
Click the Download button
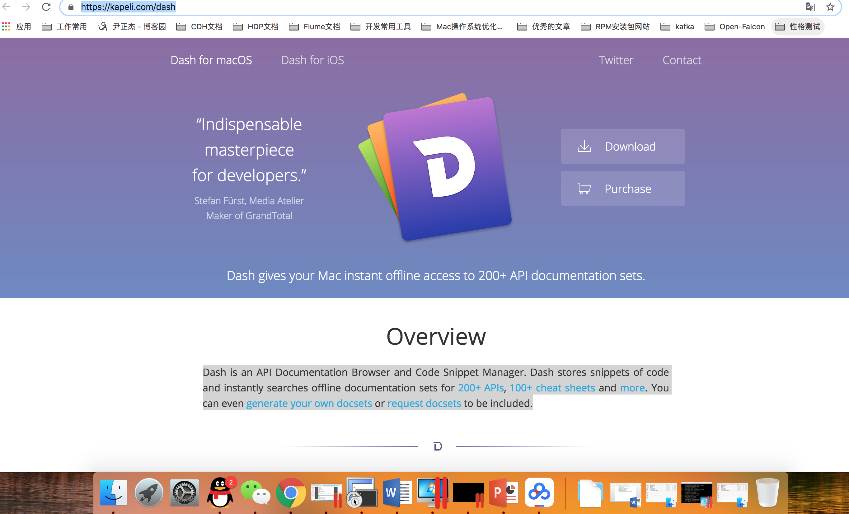[x=623, y=147]
